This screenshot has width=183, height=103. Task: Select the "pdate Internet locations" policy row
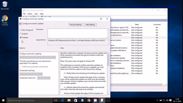pyautogui.click(x=139, y=48)
